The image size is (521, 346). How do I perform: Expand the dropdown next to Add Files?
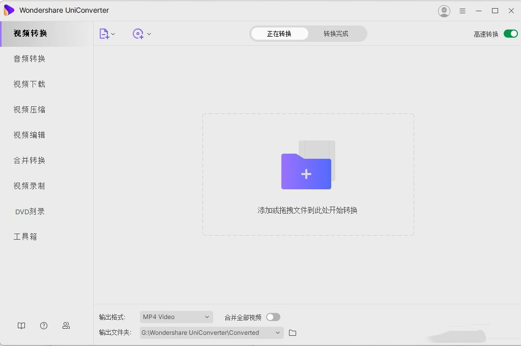click(x=112, y=33)
